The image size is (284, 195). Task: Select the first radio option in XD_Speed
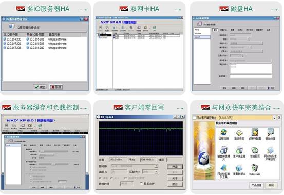pos(100,178)
